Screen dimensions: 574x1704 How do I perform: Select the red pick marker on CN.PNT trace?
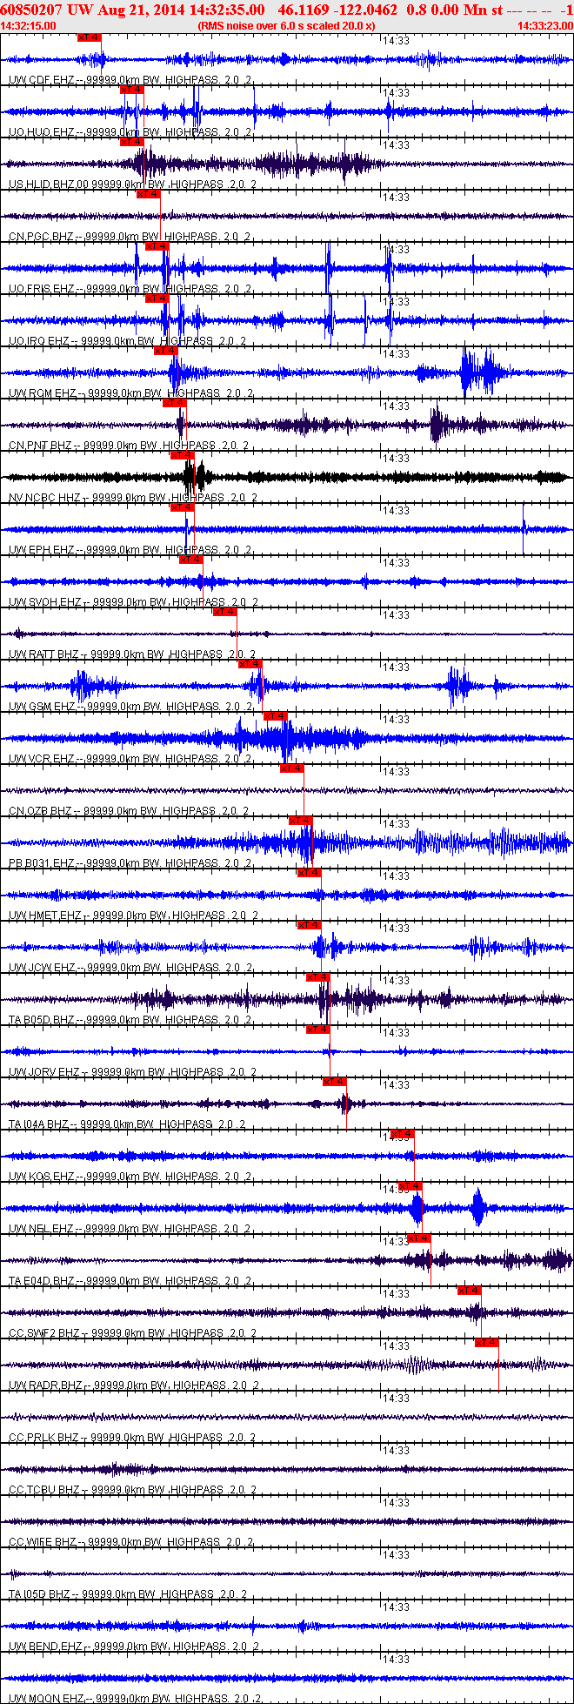(x=175, y=403)
